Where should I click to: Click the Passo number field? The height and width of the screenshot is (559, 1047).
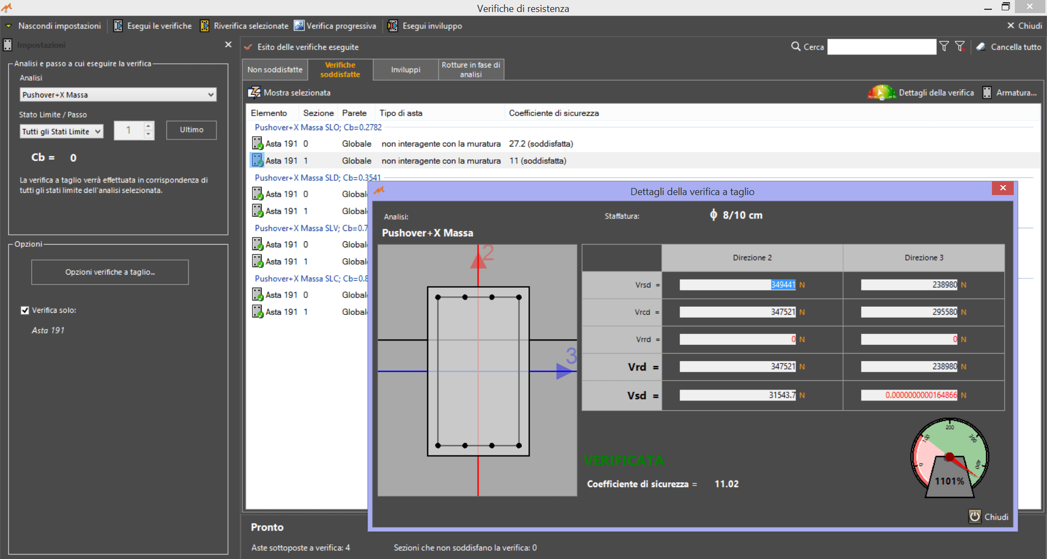click(x=129, y=130)
